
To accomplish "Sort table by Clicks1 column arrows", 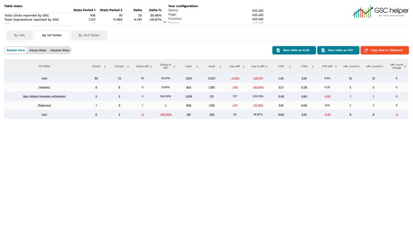I will pyautogui.click(x=105, y=66).
